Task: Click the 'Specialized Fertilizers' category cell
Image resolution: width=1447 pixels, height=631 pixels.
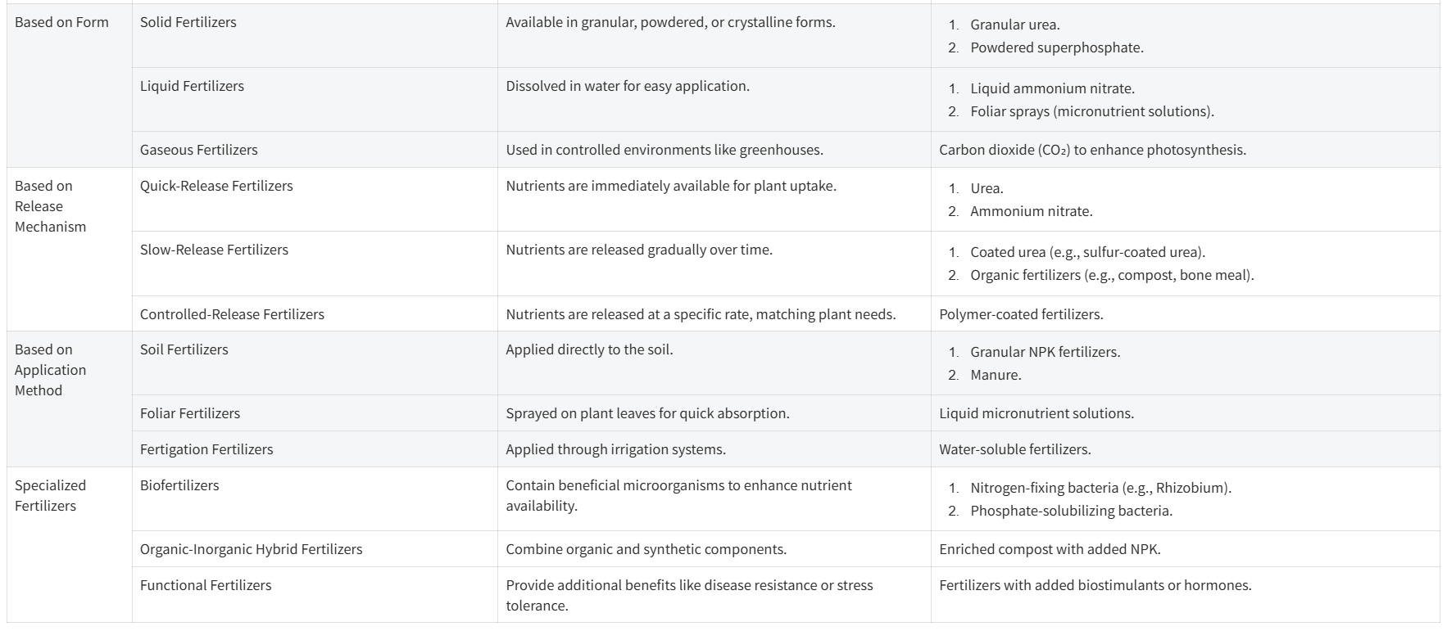Action: tap(50, 496)
